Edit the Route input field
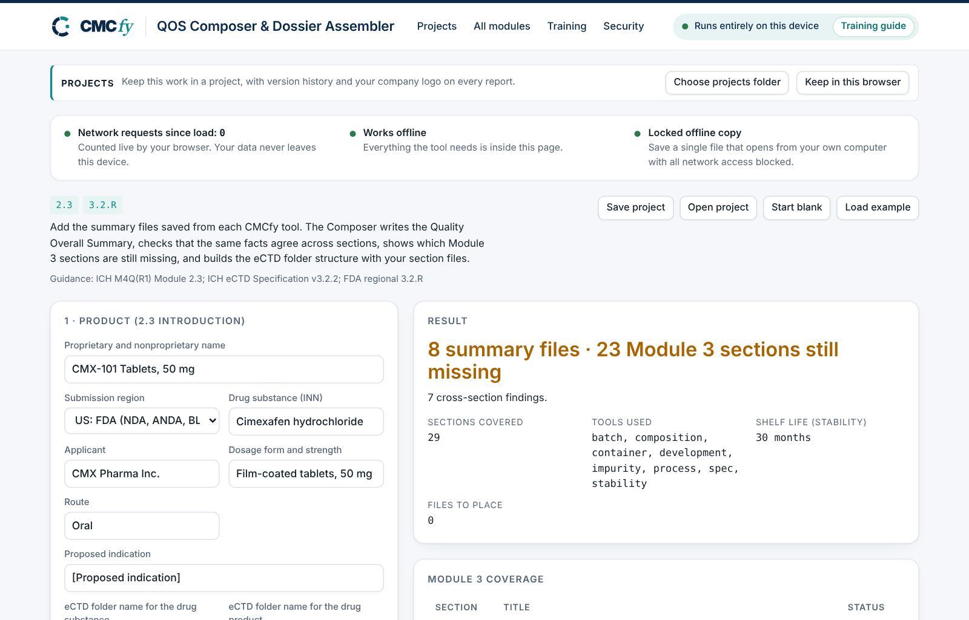This screenshot has width=969, height=620. 142,526
